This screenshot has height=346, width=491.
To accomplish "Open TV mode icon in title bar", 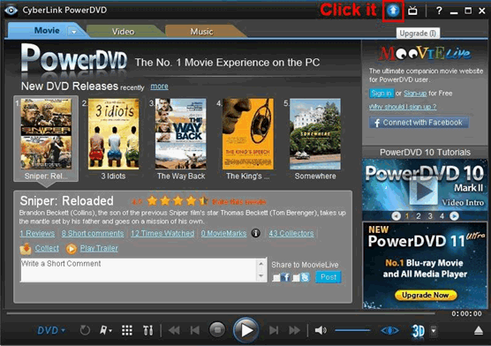I will [412, 11].
